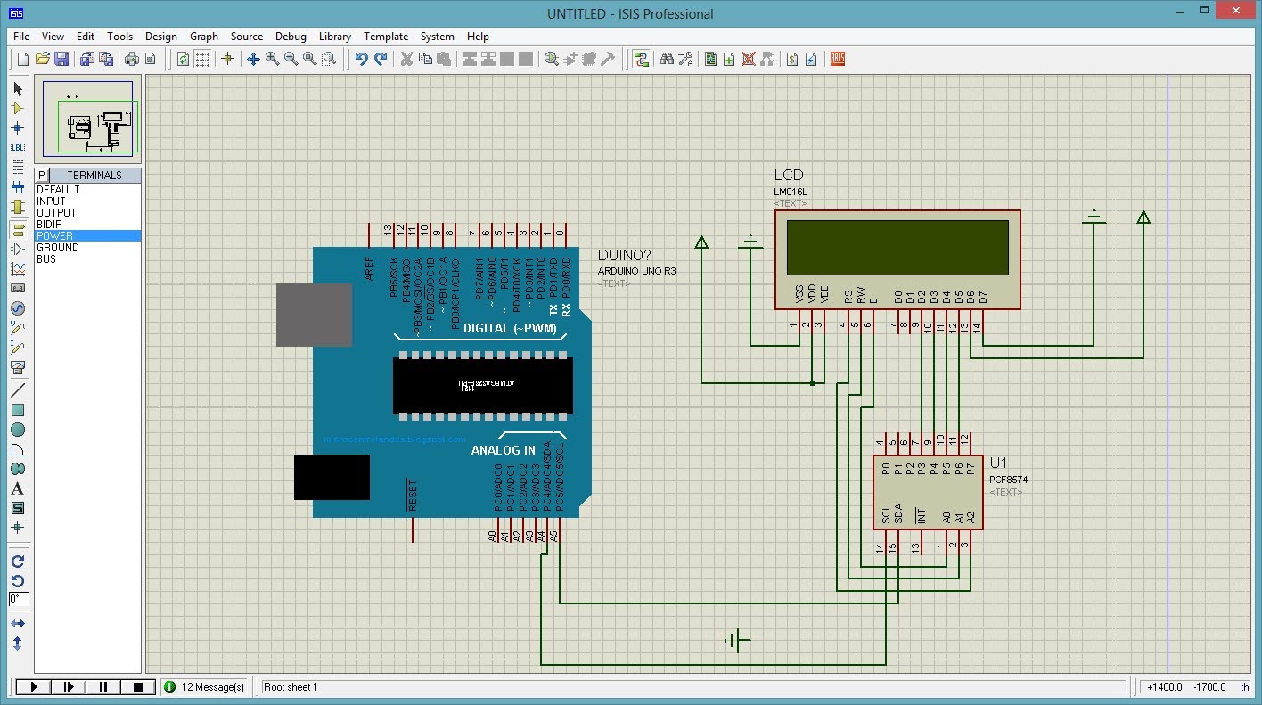Screen dimensions: 1262x705
Task: Open the Design menu
Action: pos(161,37)
